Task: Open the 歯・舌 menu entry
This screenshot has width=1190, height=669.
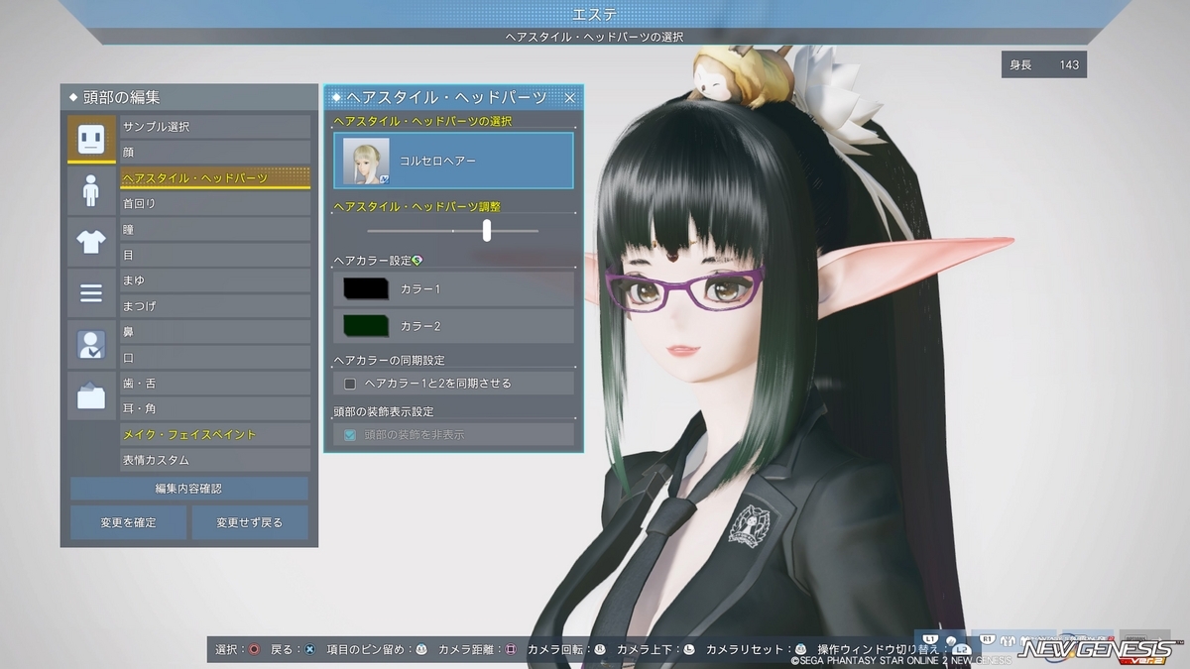Action: [215, 383]
